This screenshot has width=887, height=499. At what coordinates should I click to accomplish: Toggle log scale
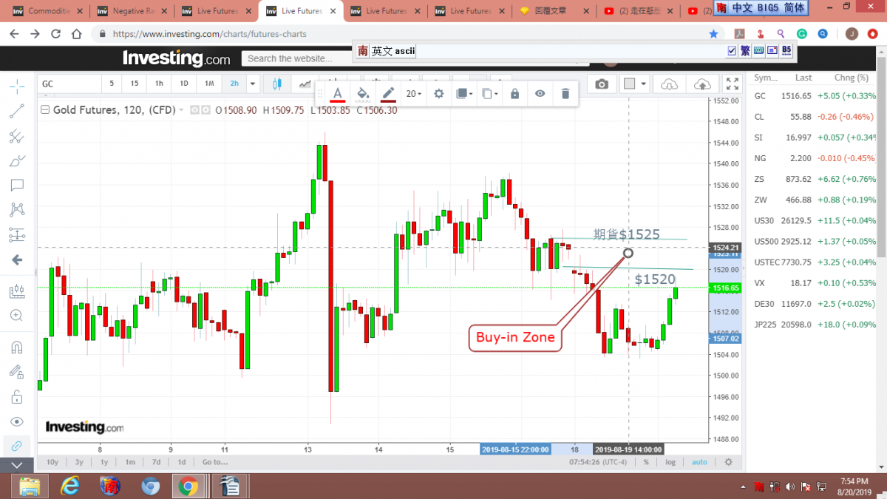tap(670, 462)
